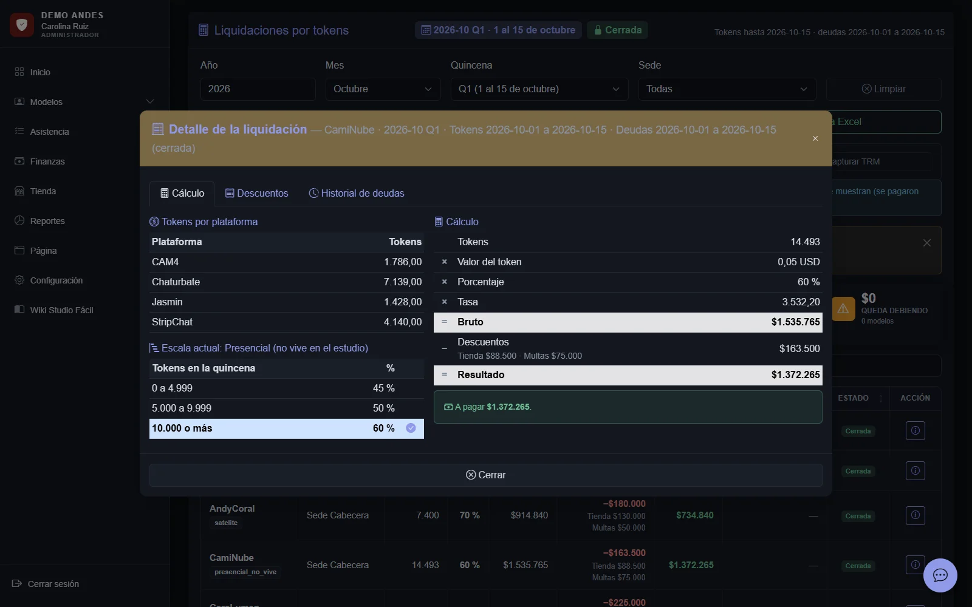This screenshot has width=972, height=607.
Task: Click the 2026-10 Q1 period badge
Action: 498,30
